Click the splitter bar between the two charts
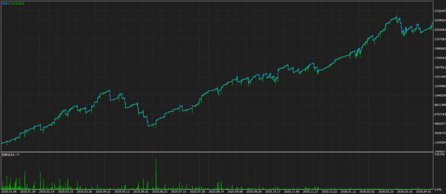 (216, 152)
